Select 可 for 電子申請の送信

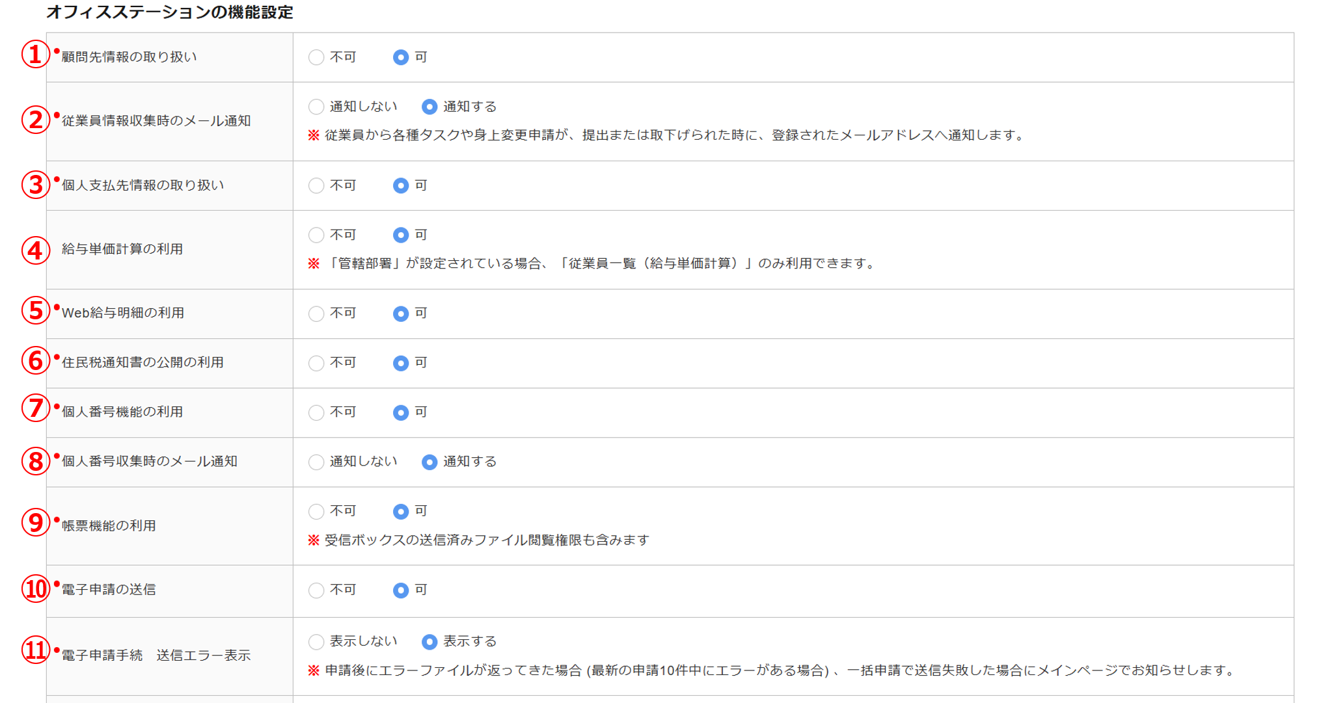coord(401,590)
